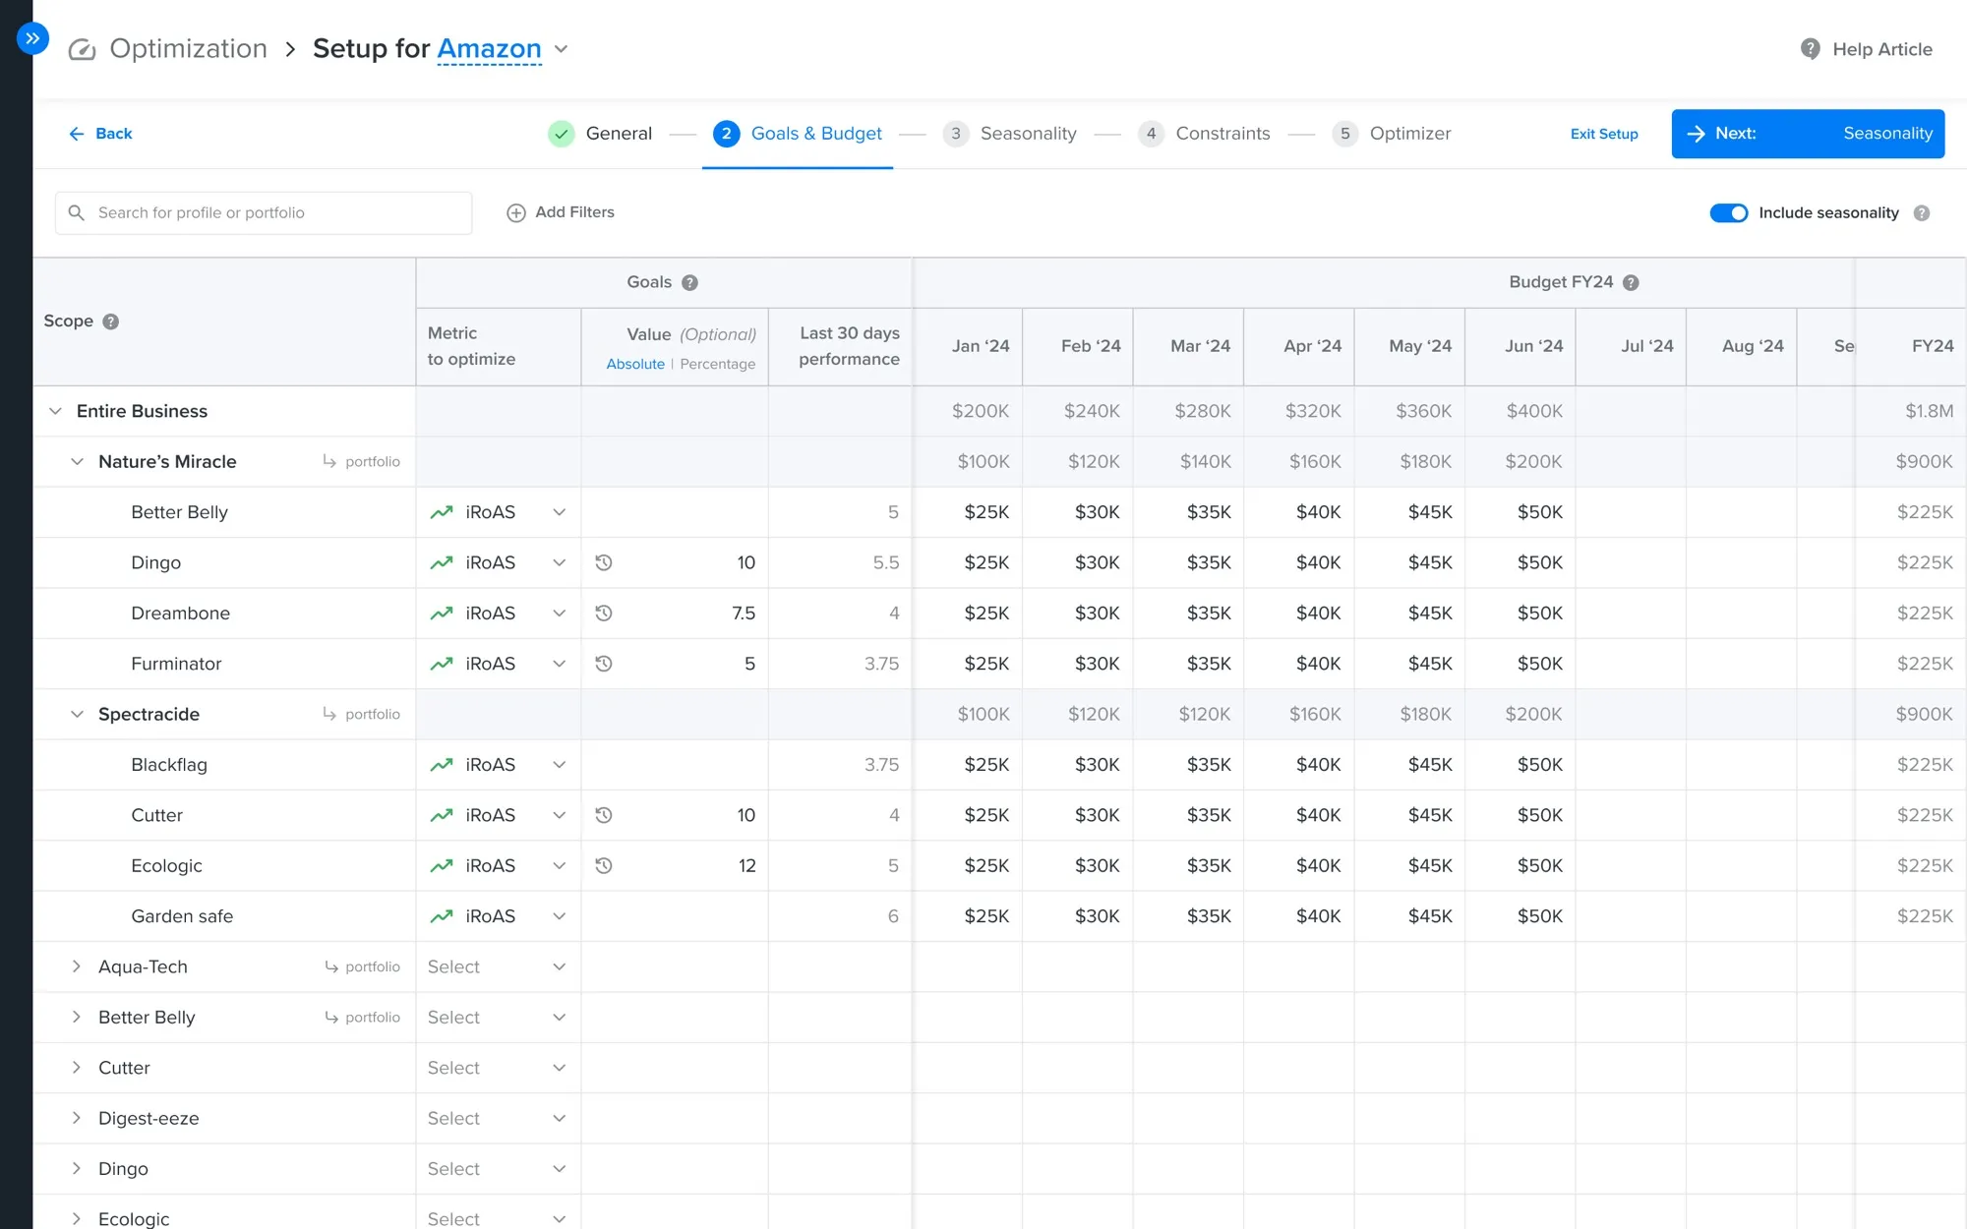Click the empty value field for Better Belly iRoAS row
Image resolution: width=1967 pixels, height=1229 pixels.
point(675,512)
